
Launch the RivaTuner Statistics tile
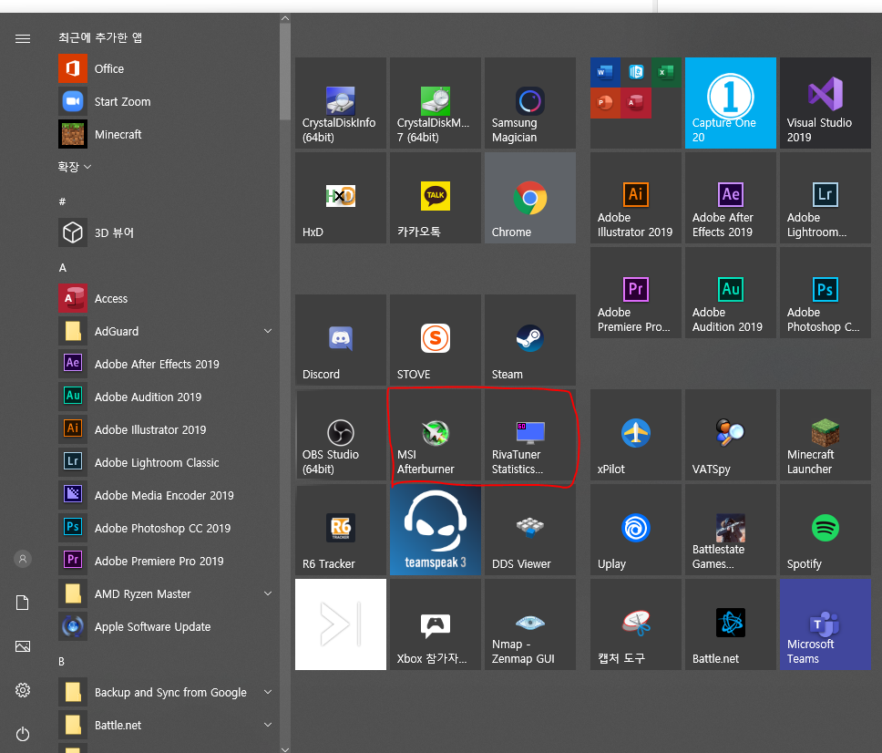530,435
